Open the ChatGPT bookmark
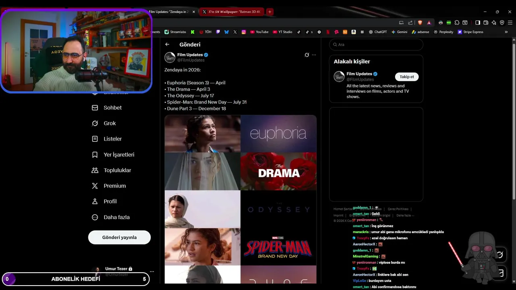 [x=378, y=32]
